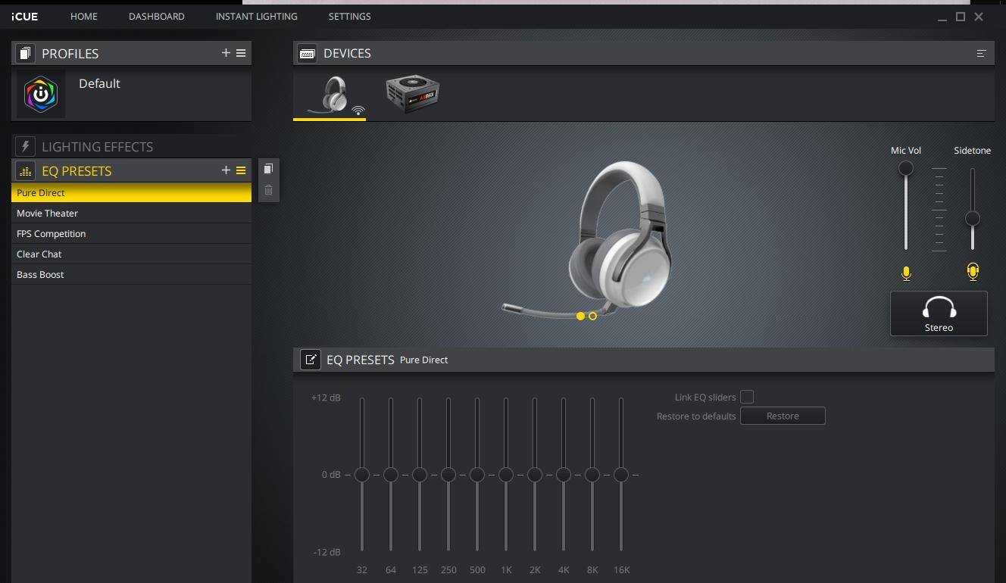Open the EQ Presets hamburger menu

(x=241, y=170)
